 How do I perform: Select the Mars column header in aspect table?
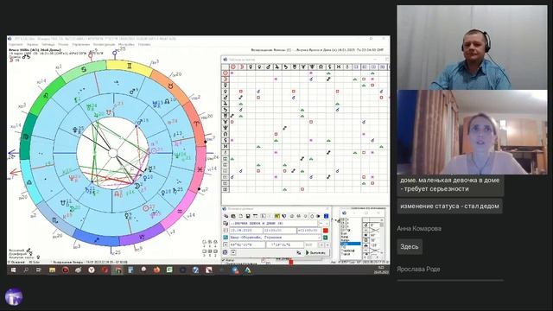pyautogui.click(x=268, y=67)
